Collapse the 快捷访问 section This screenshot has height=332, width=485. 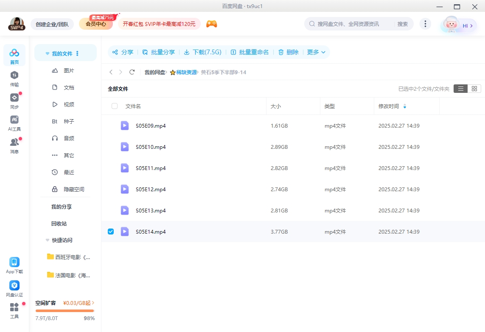click(x=47, y=240)
